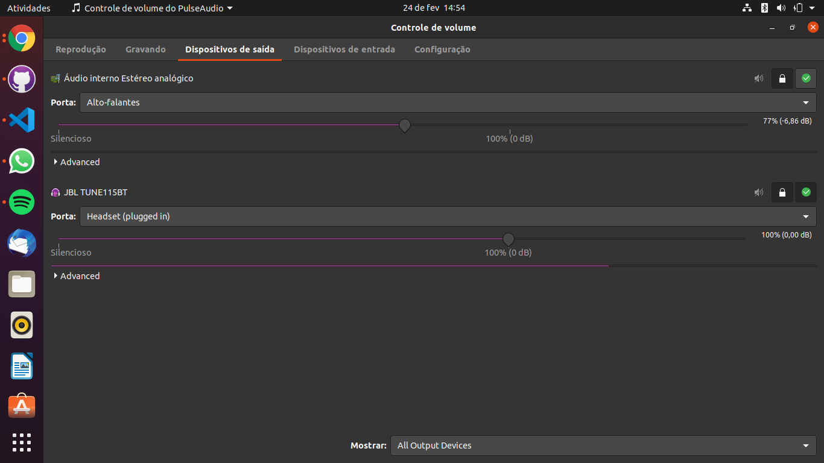This screenshot has height=463, width=824.
Task: Click Áudio interno slider at 100% (0 dB) mark
Action: (x=510, y=125)
